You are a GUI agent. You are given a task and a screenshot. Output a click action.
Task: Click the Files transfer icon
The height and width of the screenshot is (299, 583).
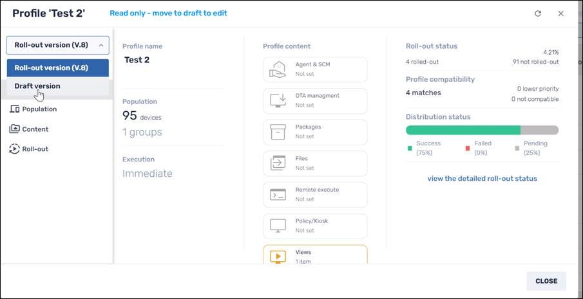(278, 163)
